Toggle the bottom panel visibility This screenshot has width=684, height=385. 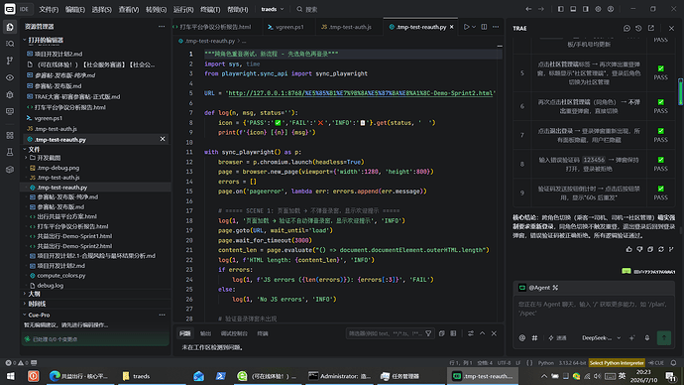573,9
